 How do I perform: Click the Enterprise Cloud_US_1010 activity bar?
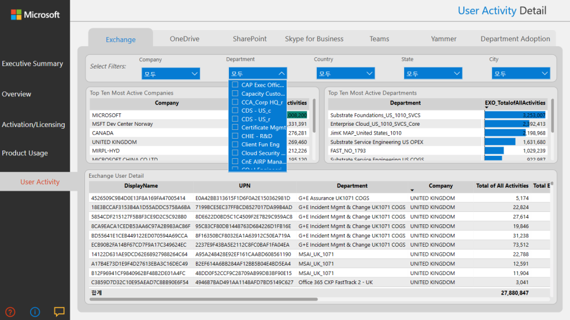tap(507, 124)
